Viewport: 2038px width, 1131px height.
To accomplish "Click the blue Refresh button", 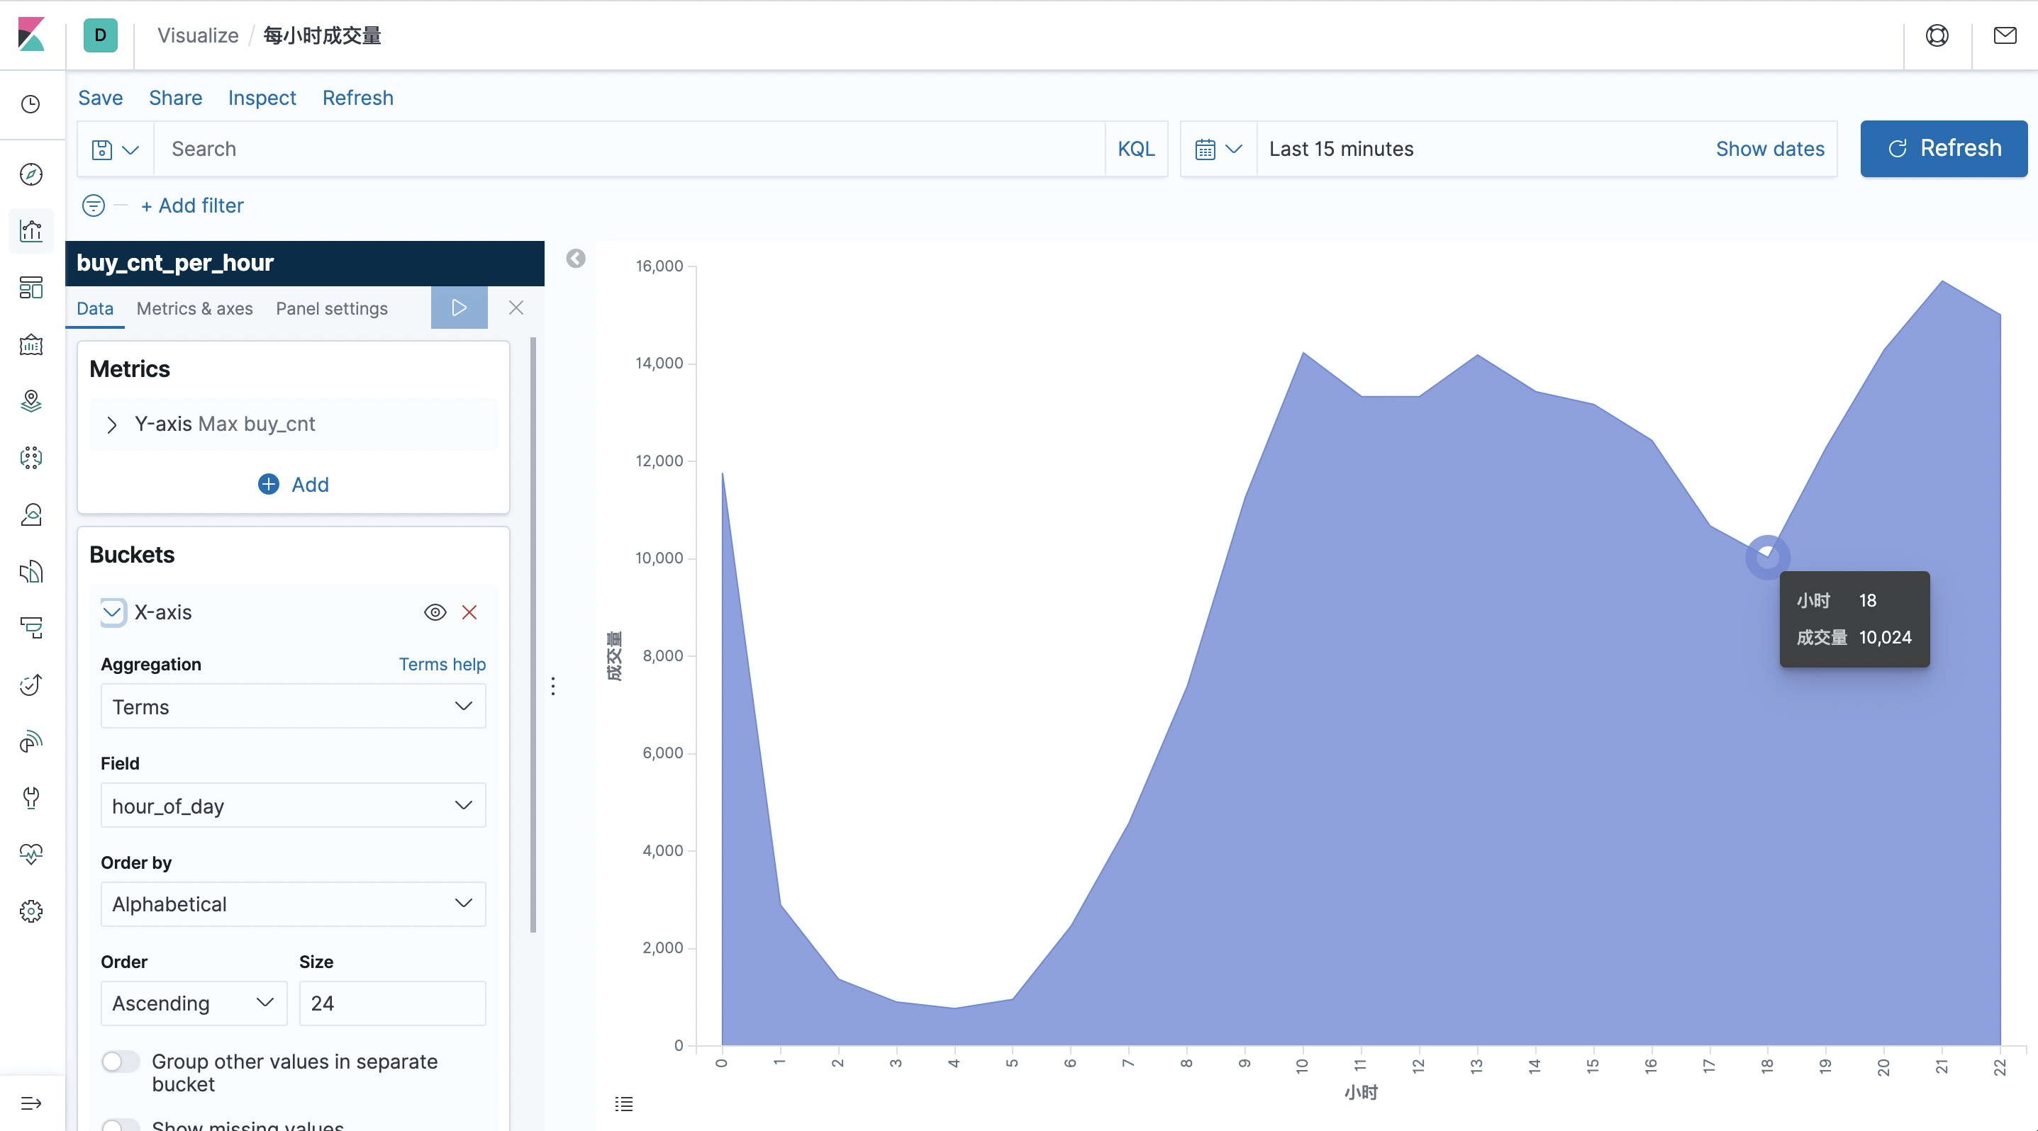I will tap(1943, 149).
